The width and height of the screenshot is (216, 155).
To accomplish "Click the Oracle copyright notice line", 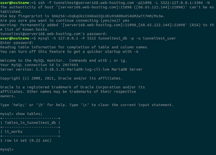I will point(61,78).
